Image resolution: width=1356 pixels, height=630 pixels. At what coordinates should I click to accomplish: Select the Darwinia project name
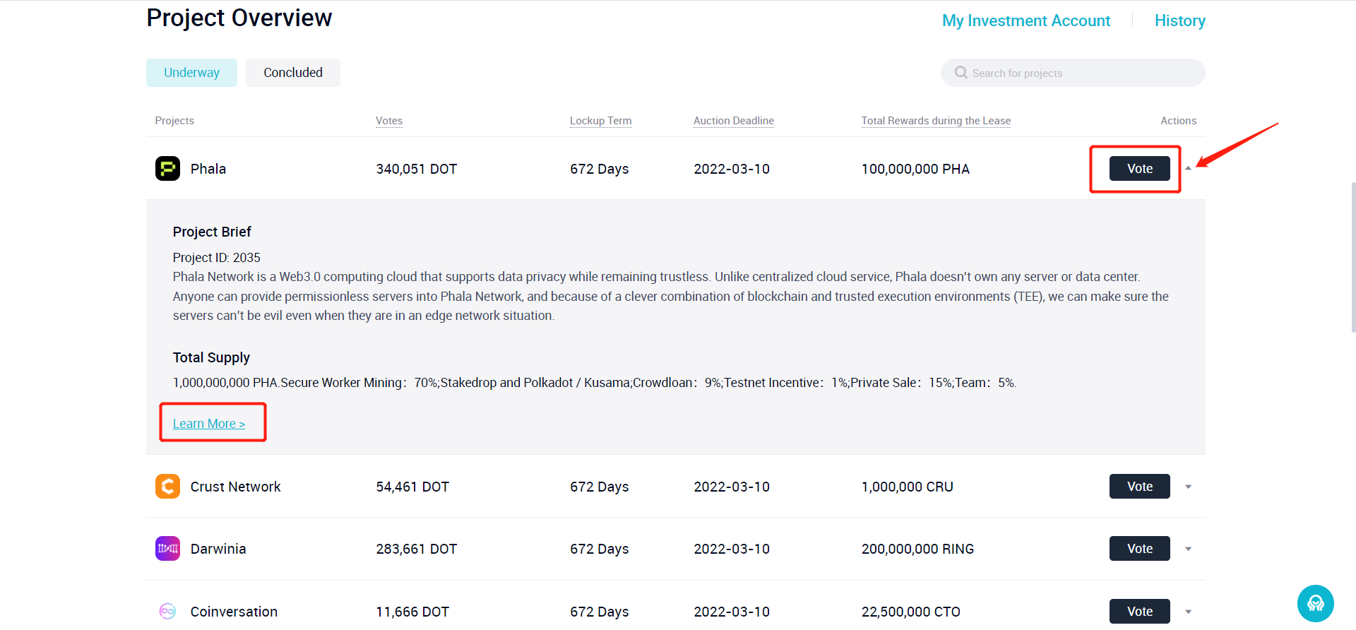pyautogui.click(x=218, y=549)
